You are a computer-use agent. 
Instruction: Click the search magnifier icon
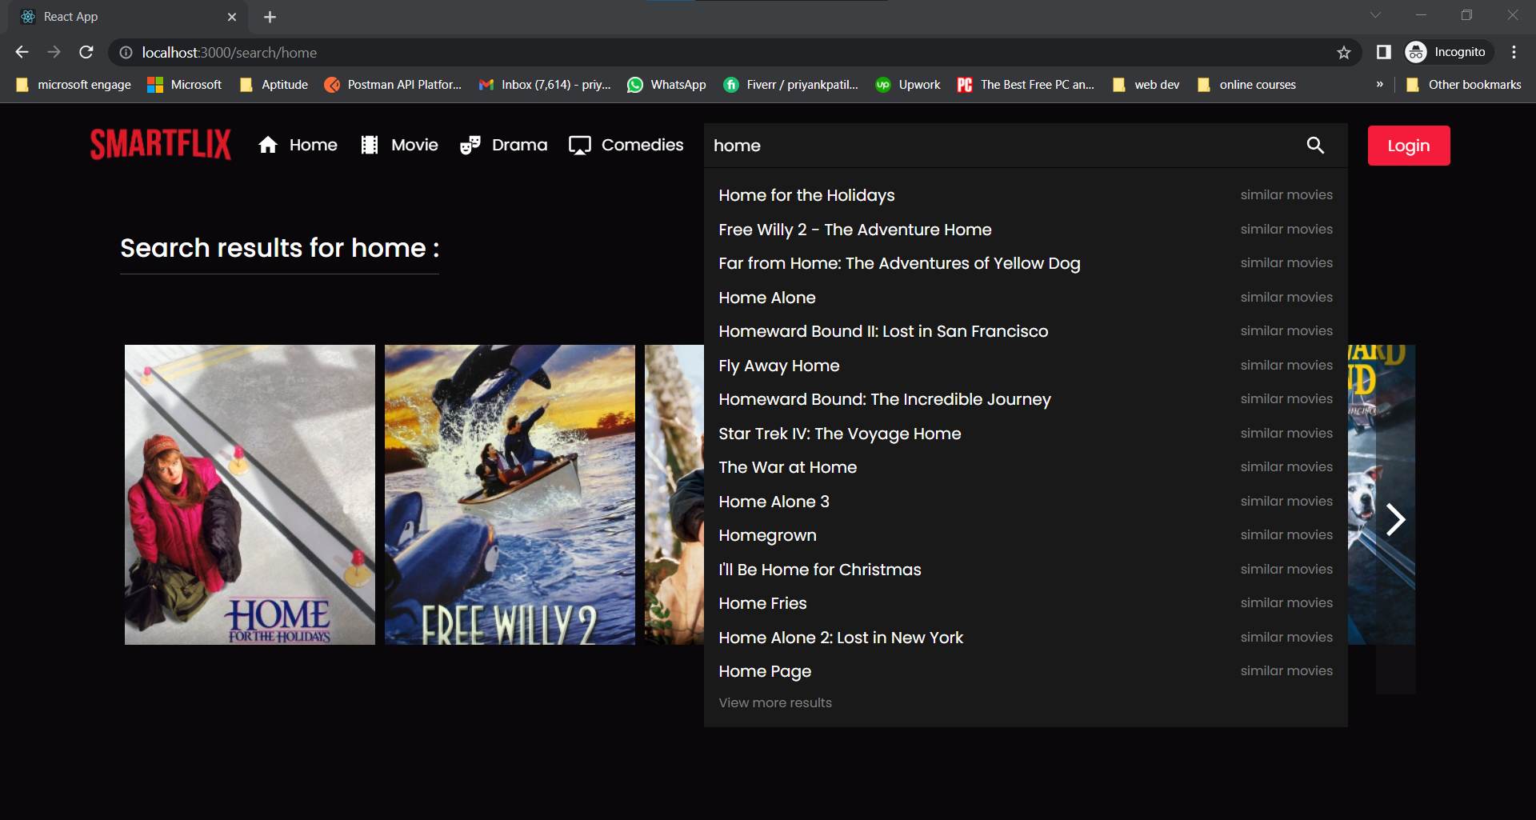(1315, 146)
